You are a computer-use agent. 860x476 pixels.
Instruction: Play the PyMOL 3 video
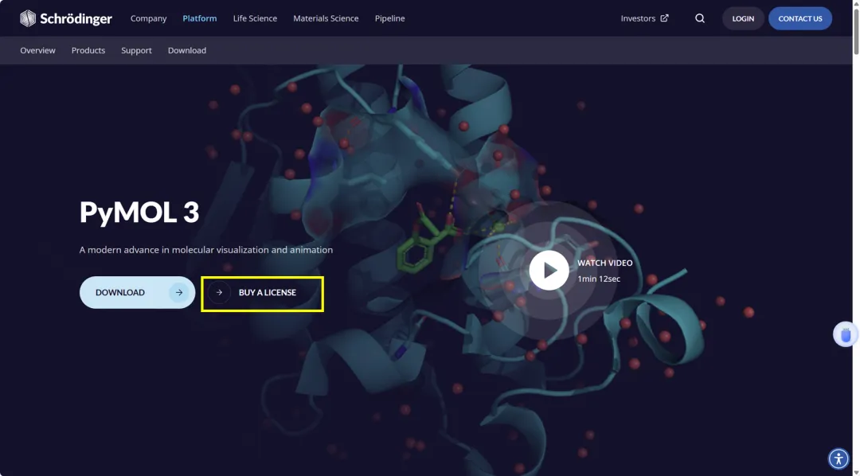pyautogui.click(x=549, y=271)
